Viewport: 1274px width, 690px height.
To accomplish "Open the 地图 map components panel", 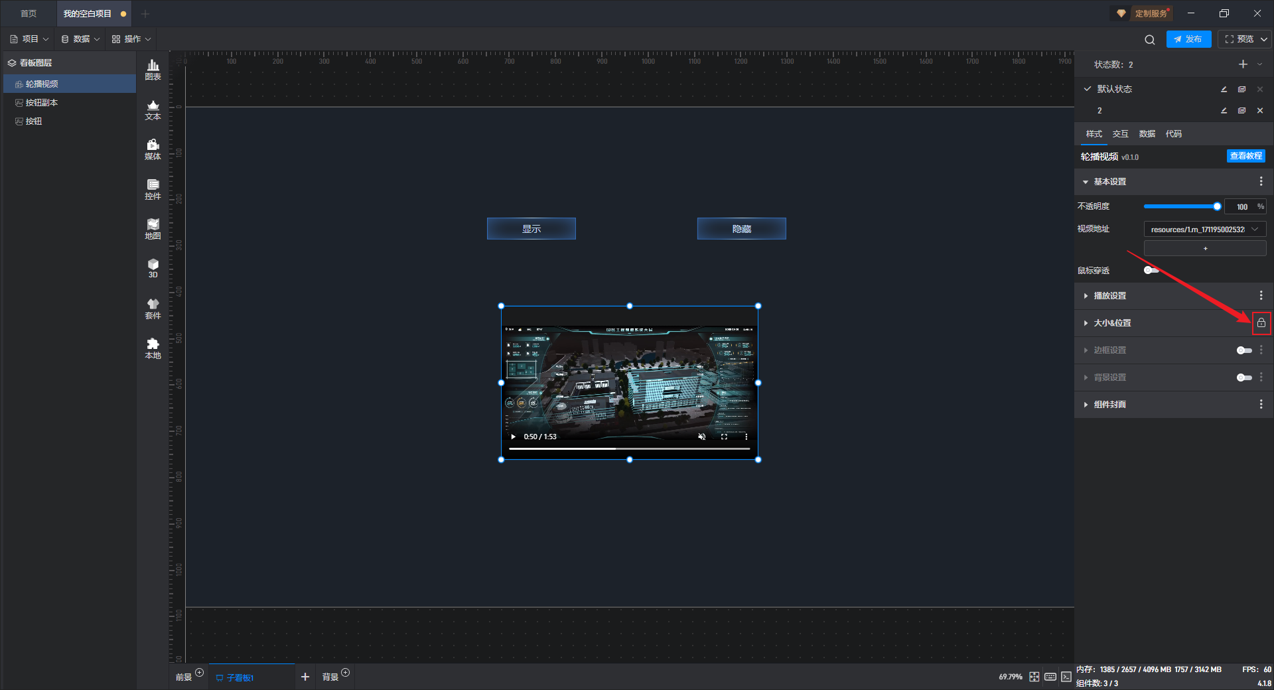I will 153,229.
